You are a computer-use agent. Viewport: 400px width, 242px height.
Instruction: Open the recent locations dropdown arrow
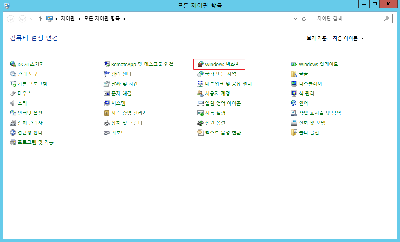(x=31, y=19)
